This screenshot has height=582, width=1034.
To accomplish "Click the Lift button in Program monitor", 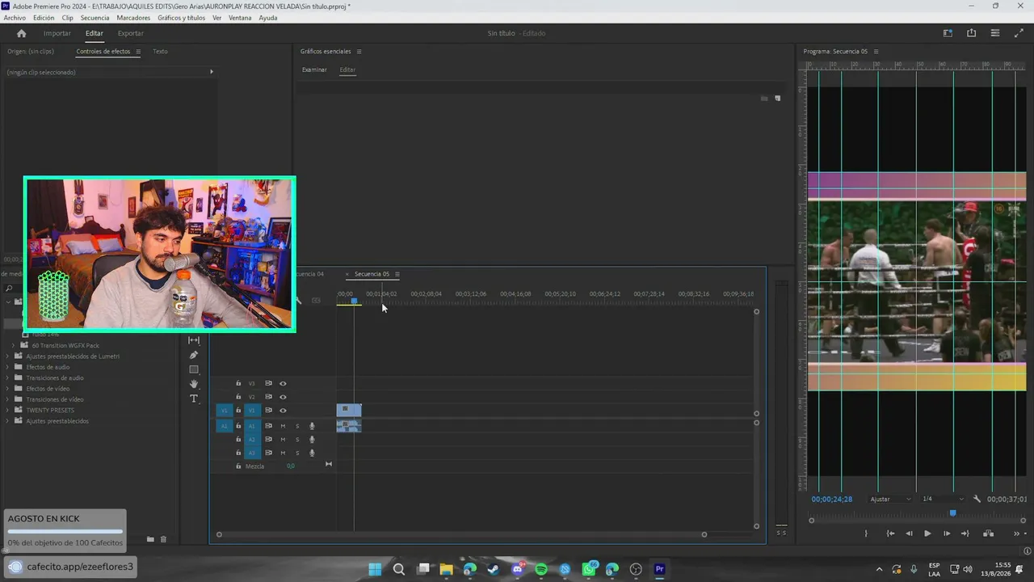I will 988,533.
